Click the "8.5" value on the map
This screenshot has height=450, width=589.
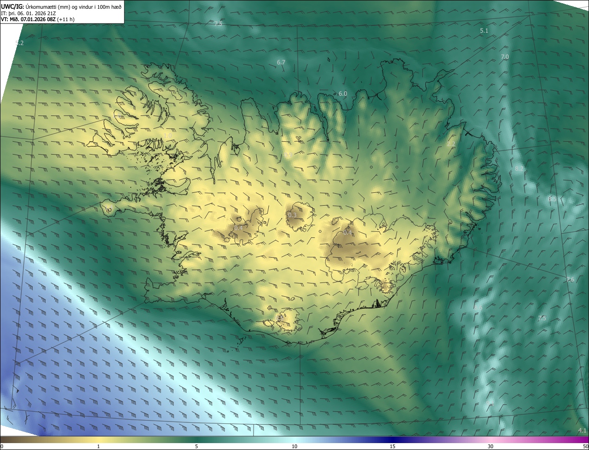click(x=553, y=199)
